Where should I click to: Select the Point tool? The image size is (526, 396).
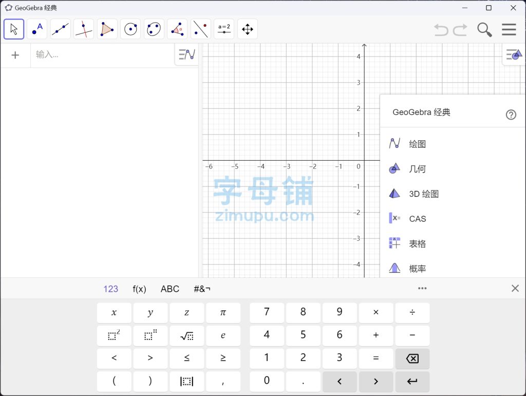(x=37, y=29)
